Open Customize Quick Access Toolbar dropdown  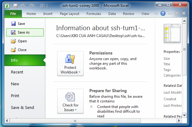click(x=49, y=6)
